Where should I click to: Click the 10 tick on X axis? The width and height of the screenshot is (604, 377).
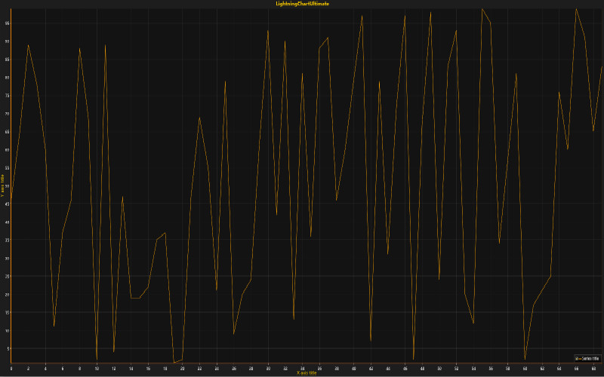click(x=97, y=368)
